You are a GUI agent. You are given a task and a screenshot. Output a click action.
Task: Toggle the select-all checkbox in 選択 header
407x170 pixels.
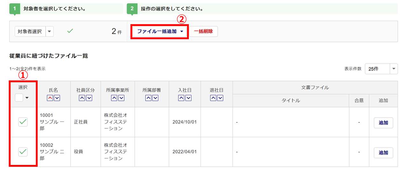(x=19, y=98)
